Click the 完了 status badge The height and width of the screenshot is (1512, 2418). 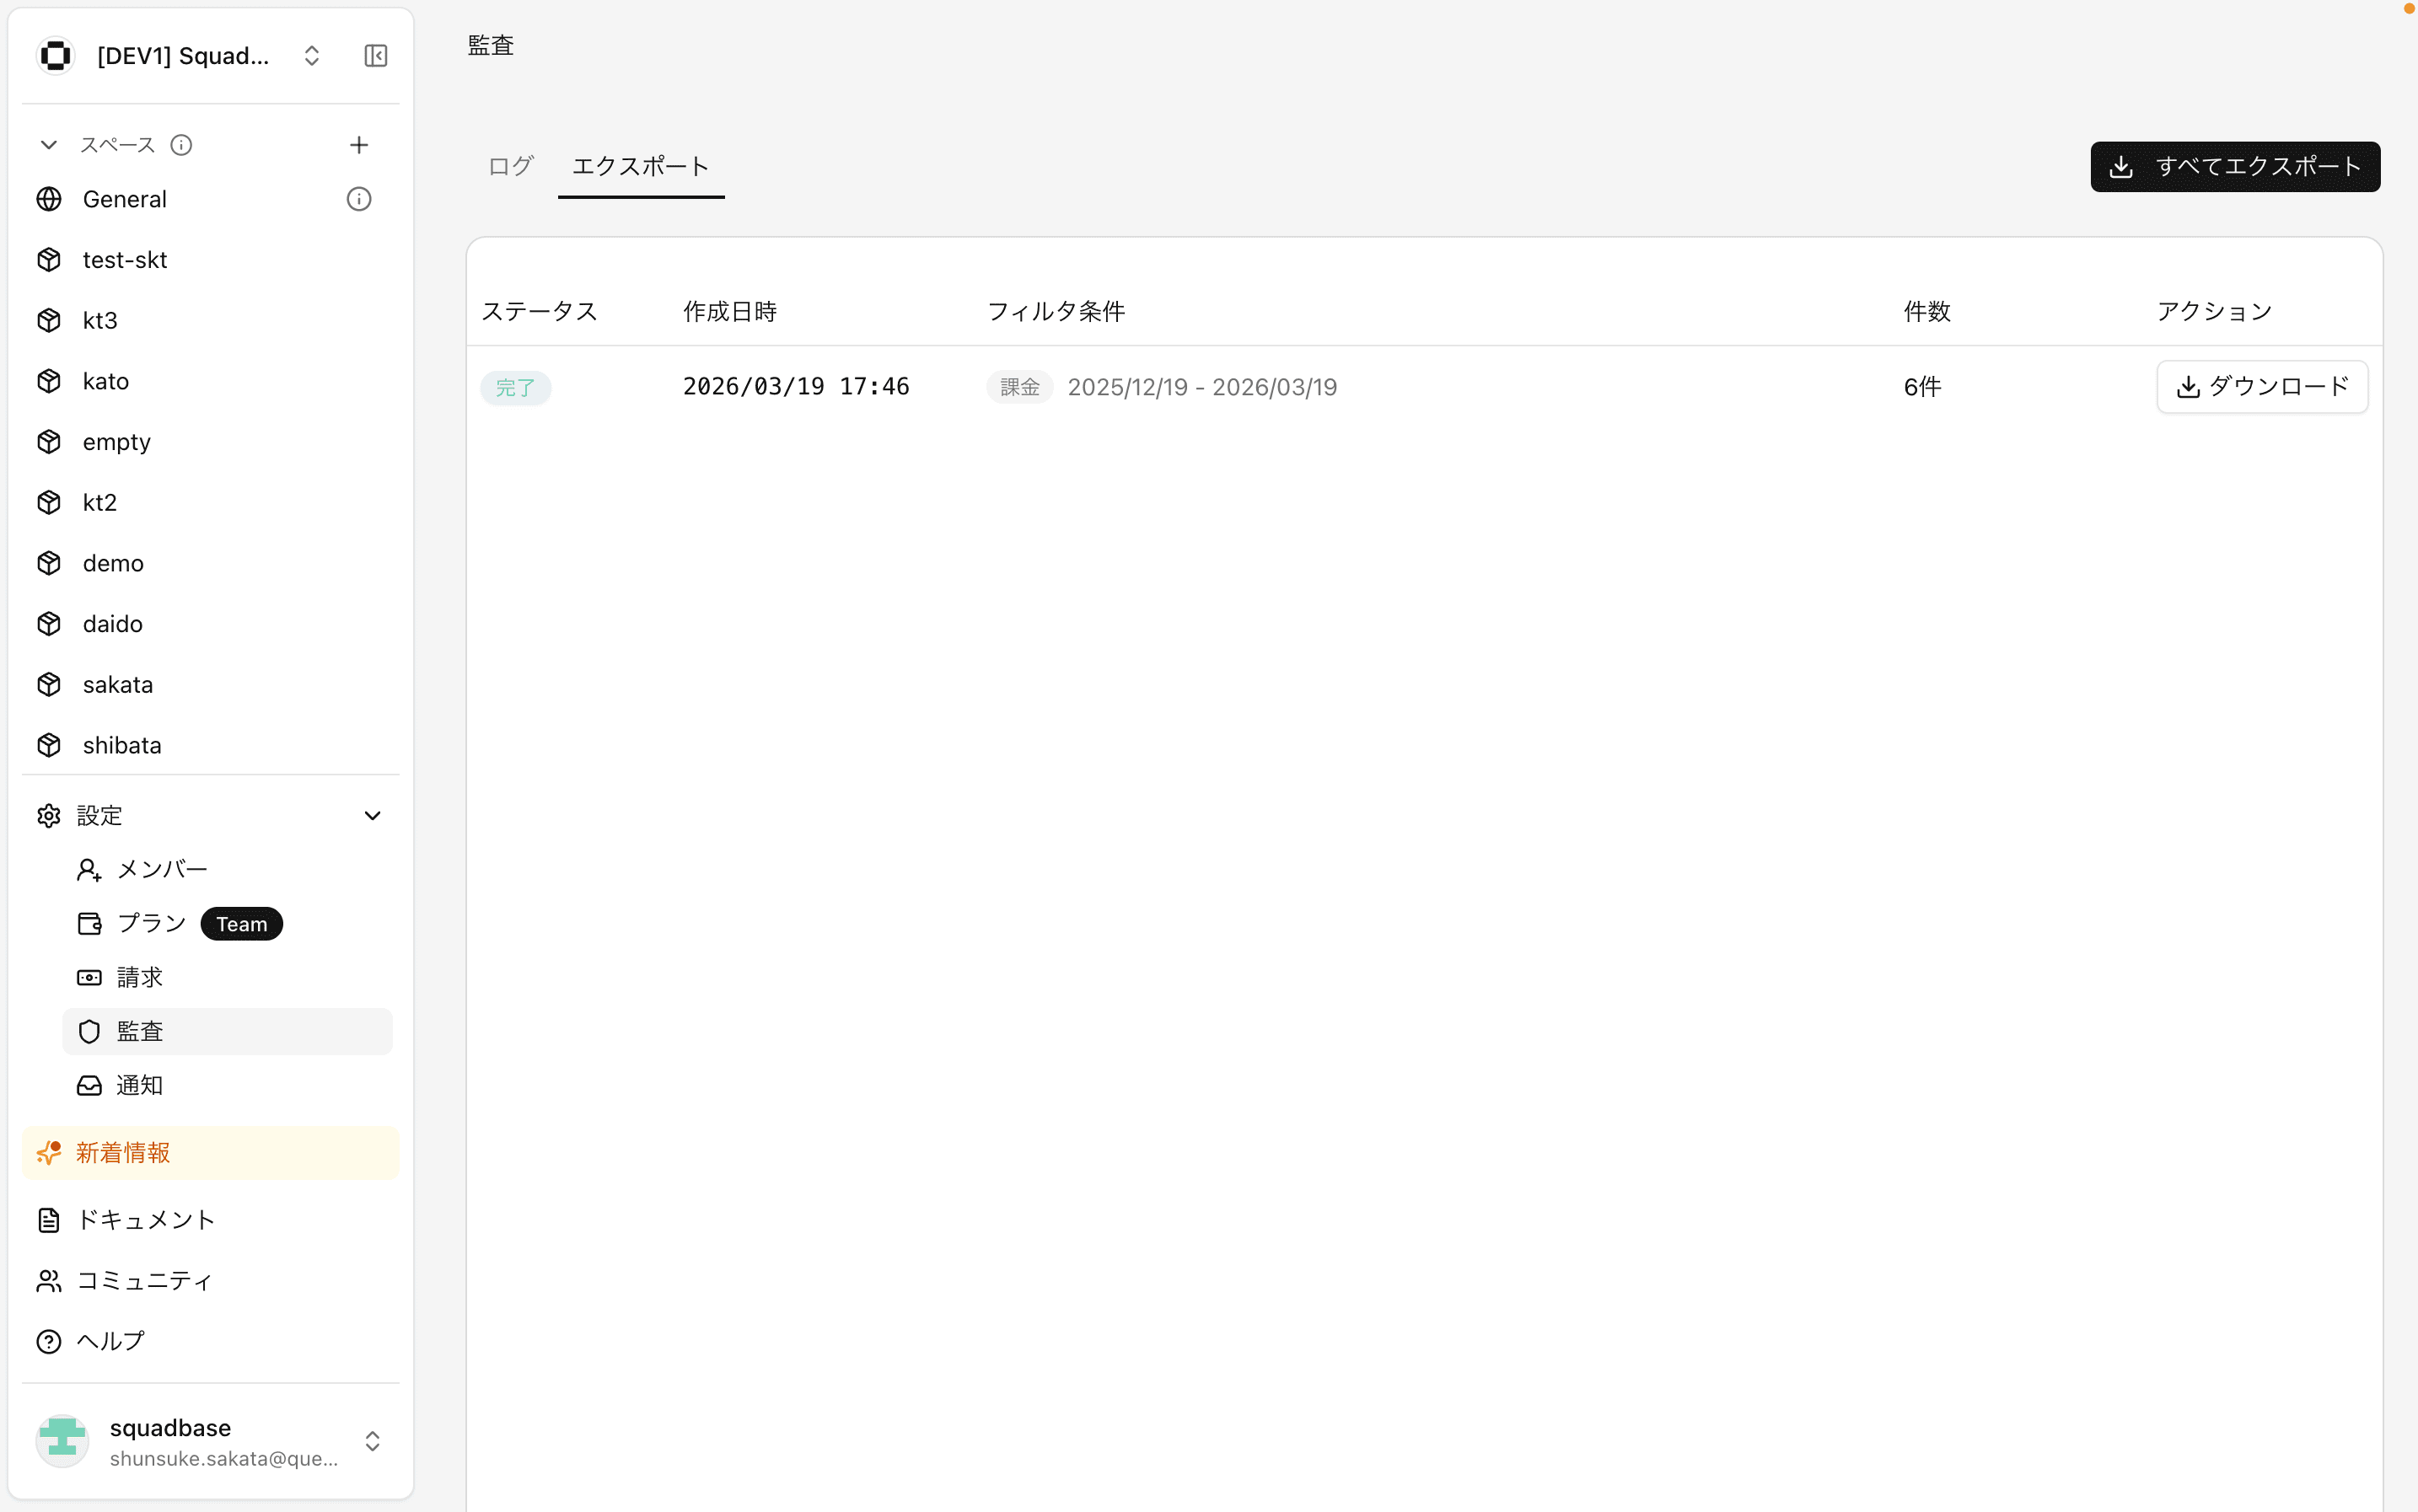[x=515, y=387]
